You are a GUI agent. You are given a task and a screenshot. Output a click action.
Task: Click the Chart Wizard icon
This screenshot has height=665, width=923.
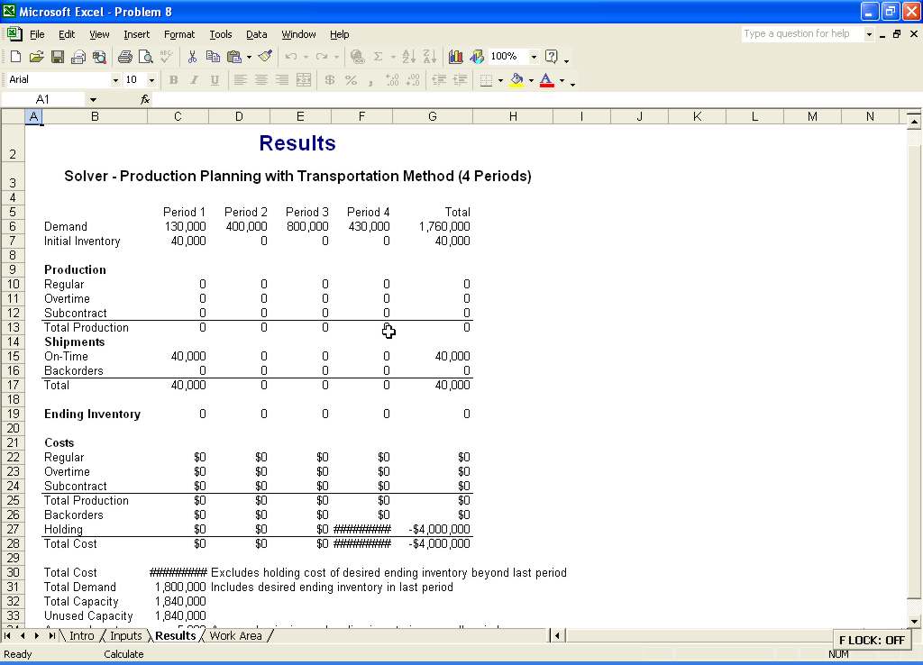(x=455, y=57)
